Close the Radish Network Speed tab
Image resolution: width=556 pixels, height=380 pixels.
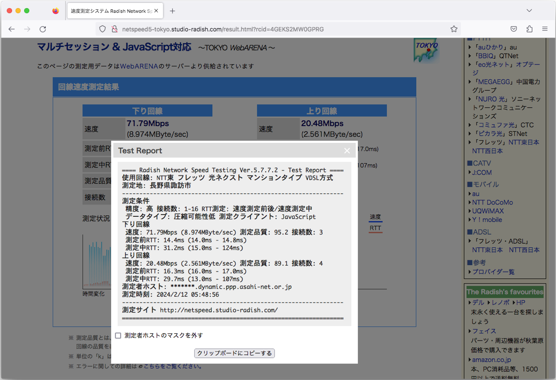tap(156, 11)
